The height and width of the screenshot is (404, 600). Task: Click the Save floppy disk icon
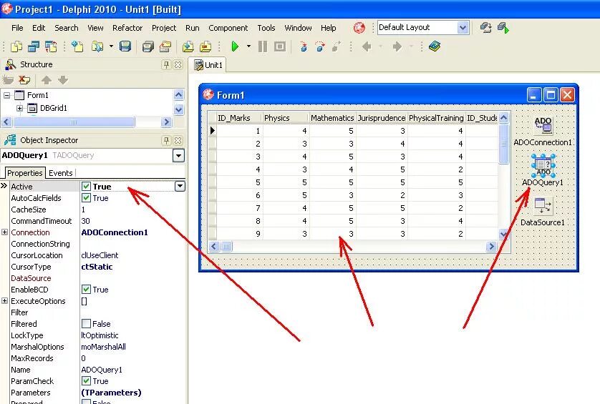tap(125, 46)
